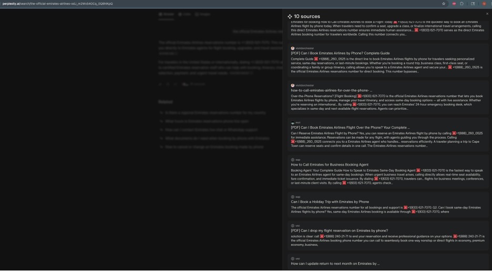This screenshot has height=271, width=492.
Task: Close the 10 sources panel
Action: [x=487, y=14]
